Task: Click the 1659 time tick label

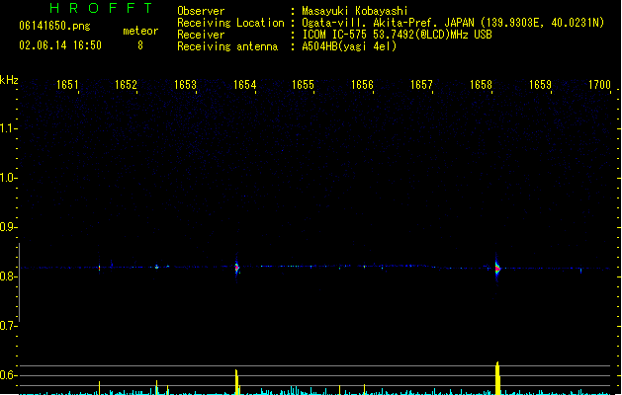Action: [x=540, y=85]
